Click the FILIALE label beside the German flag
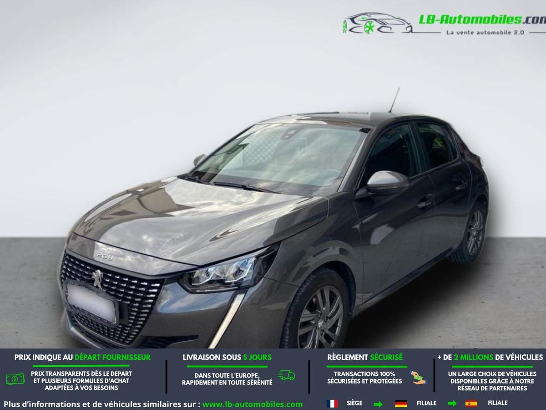The image size is (546, 410). [x=426, y=403]
